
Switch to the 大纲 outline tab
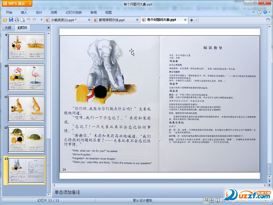pos(8,28)
